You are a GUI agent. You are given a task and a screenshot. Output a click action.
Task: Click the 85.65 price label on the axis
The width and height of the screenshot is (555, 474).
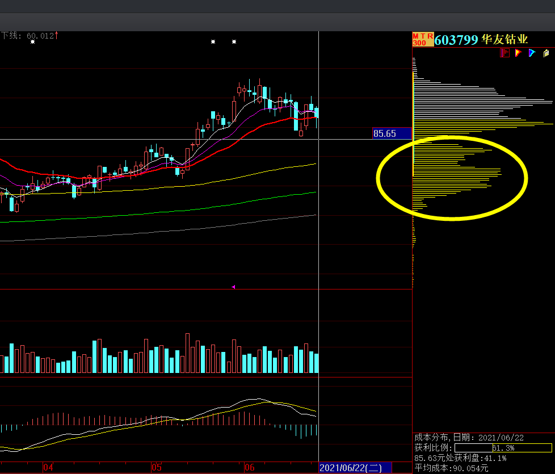coord(392,133)
